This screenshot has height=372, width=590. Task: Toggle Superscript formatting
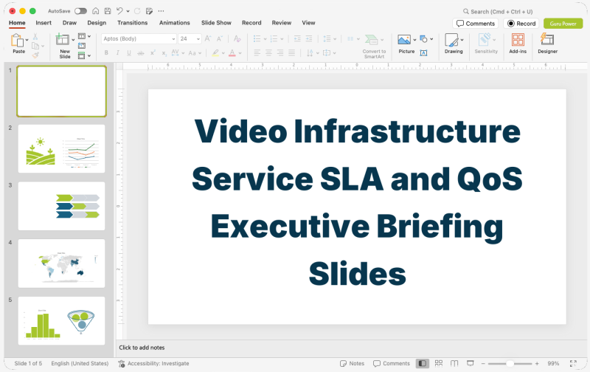[x=153, y=53]
